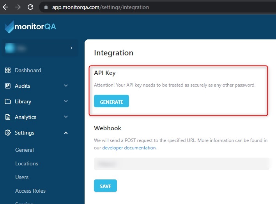This screenshot has width=276, height=204.
Task: Open Users settings
Action: pyautogui.click(x=22, y=177)
